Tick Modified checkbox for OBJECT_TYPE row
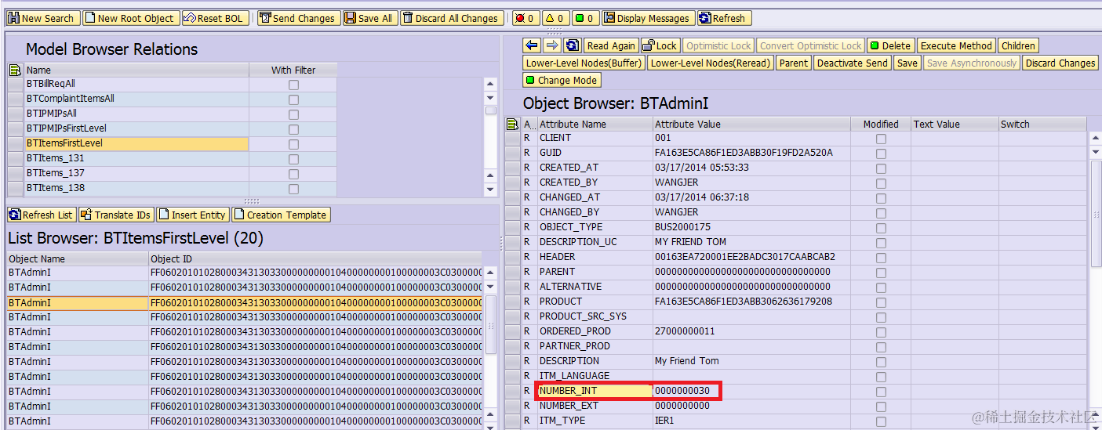Viewport: 1102px width, 430px height. point(881,228)
